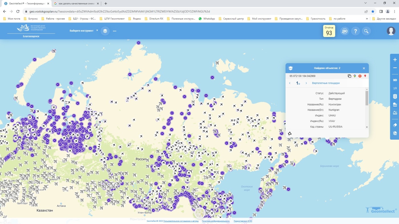This screenshot has width=399, height=224.
Task: Click the popup attributes scrollbar thumb
Action: click(x=367, y=98)
